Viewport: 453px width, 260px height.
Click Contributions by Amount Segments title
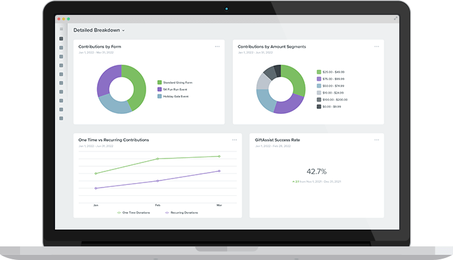coord(272,47)
